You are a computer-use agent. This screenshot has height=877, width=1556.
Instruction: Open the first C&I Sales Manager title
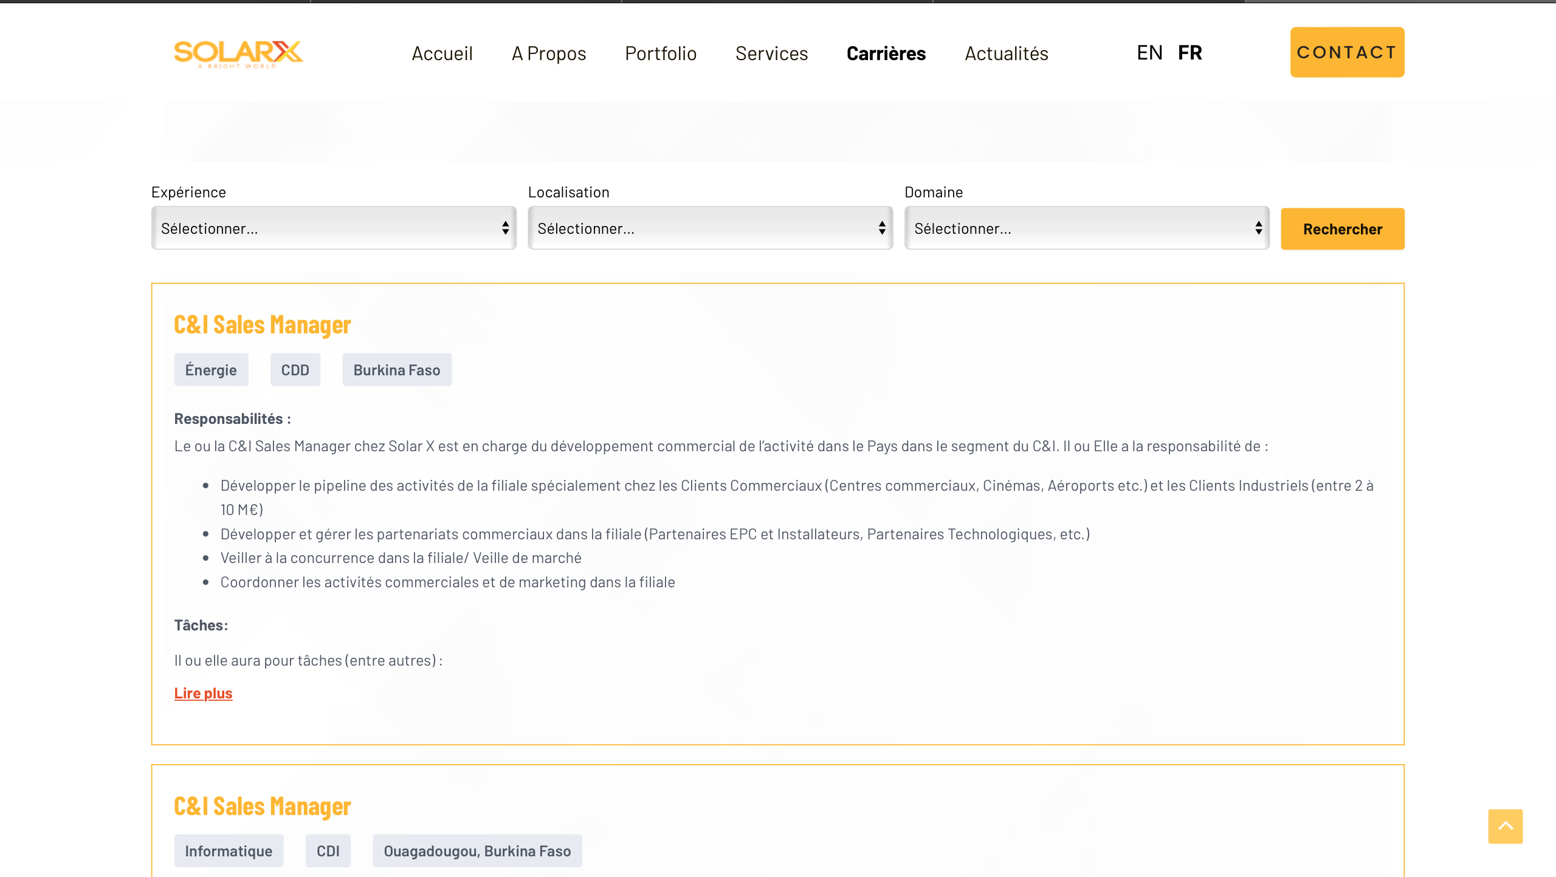[262, 325]
